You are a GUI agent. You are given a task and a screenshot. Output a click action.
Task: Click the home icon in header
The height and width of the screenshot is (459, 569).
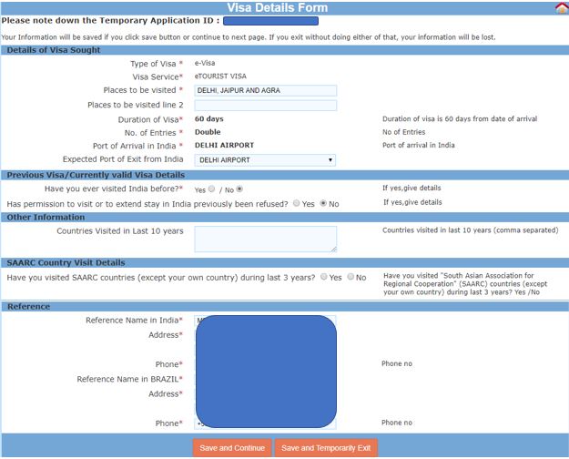pos(562,8)
